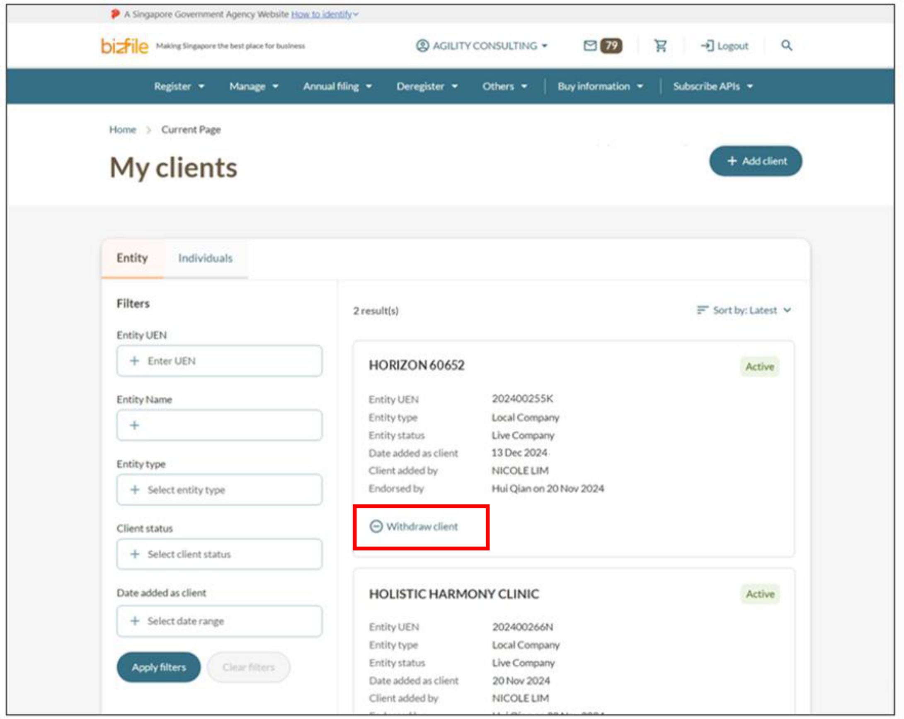
Task: Click the Singapore lion crest icon
Action: pos(115,14)
